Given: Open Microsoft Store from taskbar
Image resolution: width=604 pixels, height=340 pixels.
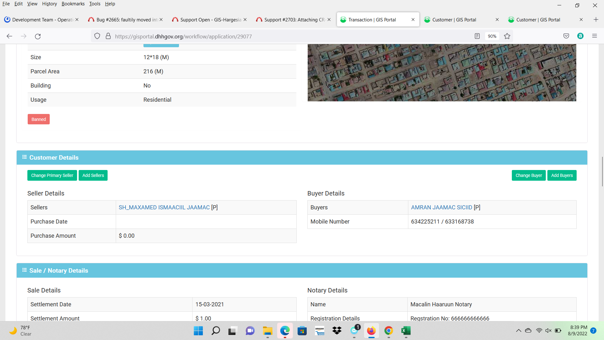Looking at the screenshot, I should tap(302, 331).
